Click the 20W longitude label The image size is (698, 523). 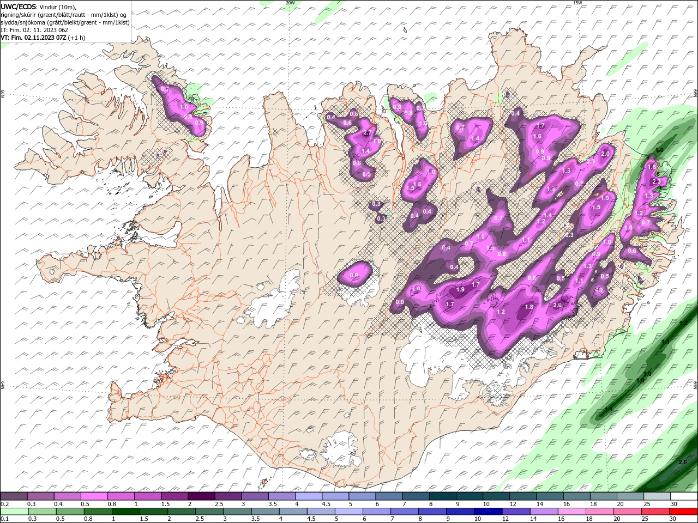point(290,3)
